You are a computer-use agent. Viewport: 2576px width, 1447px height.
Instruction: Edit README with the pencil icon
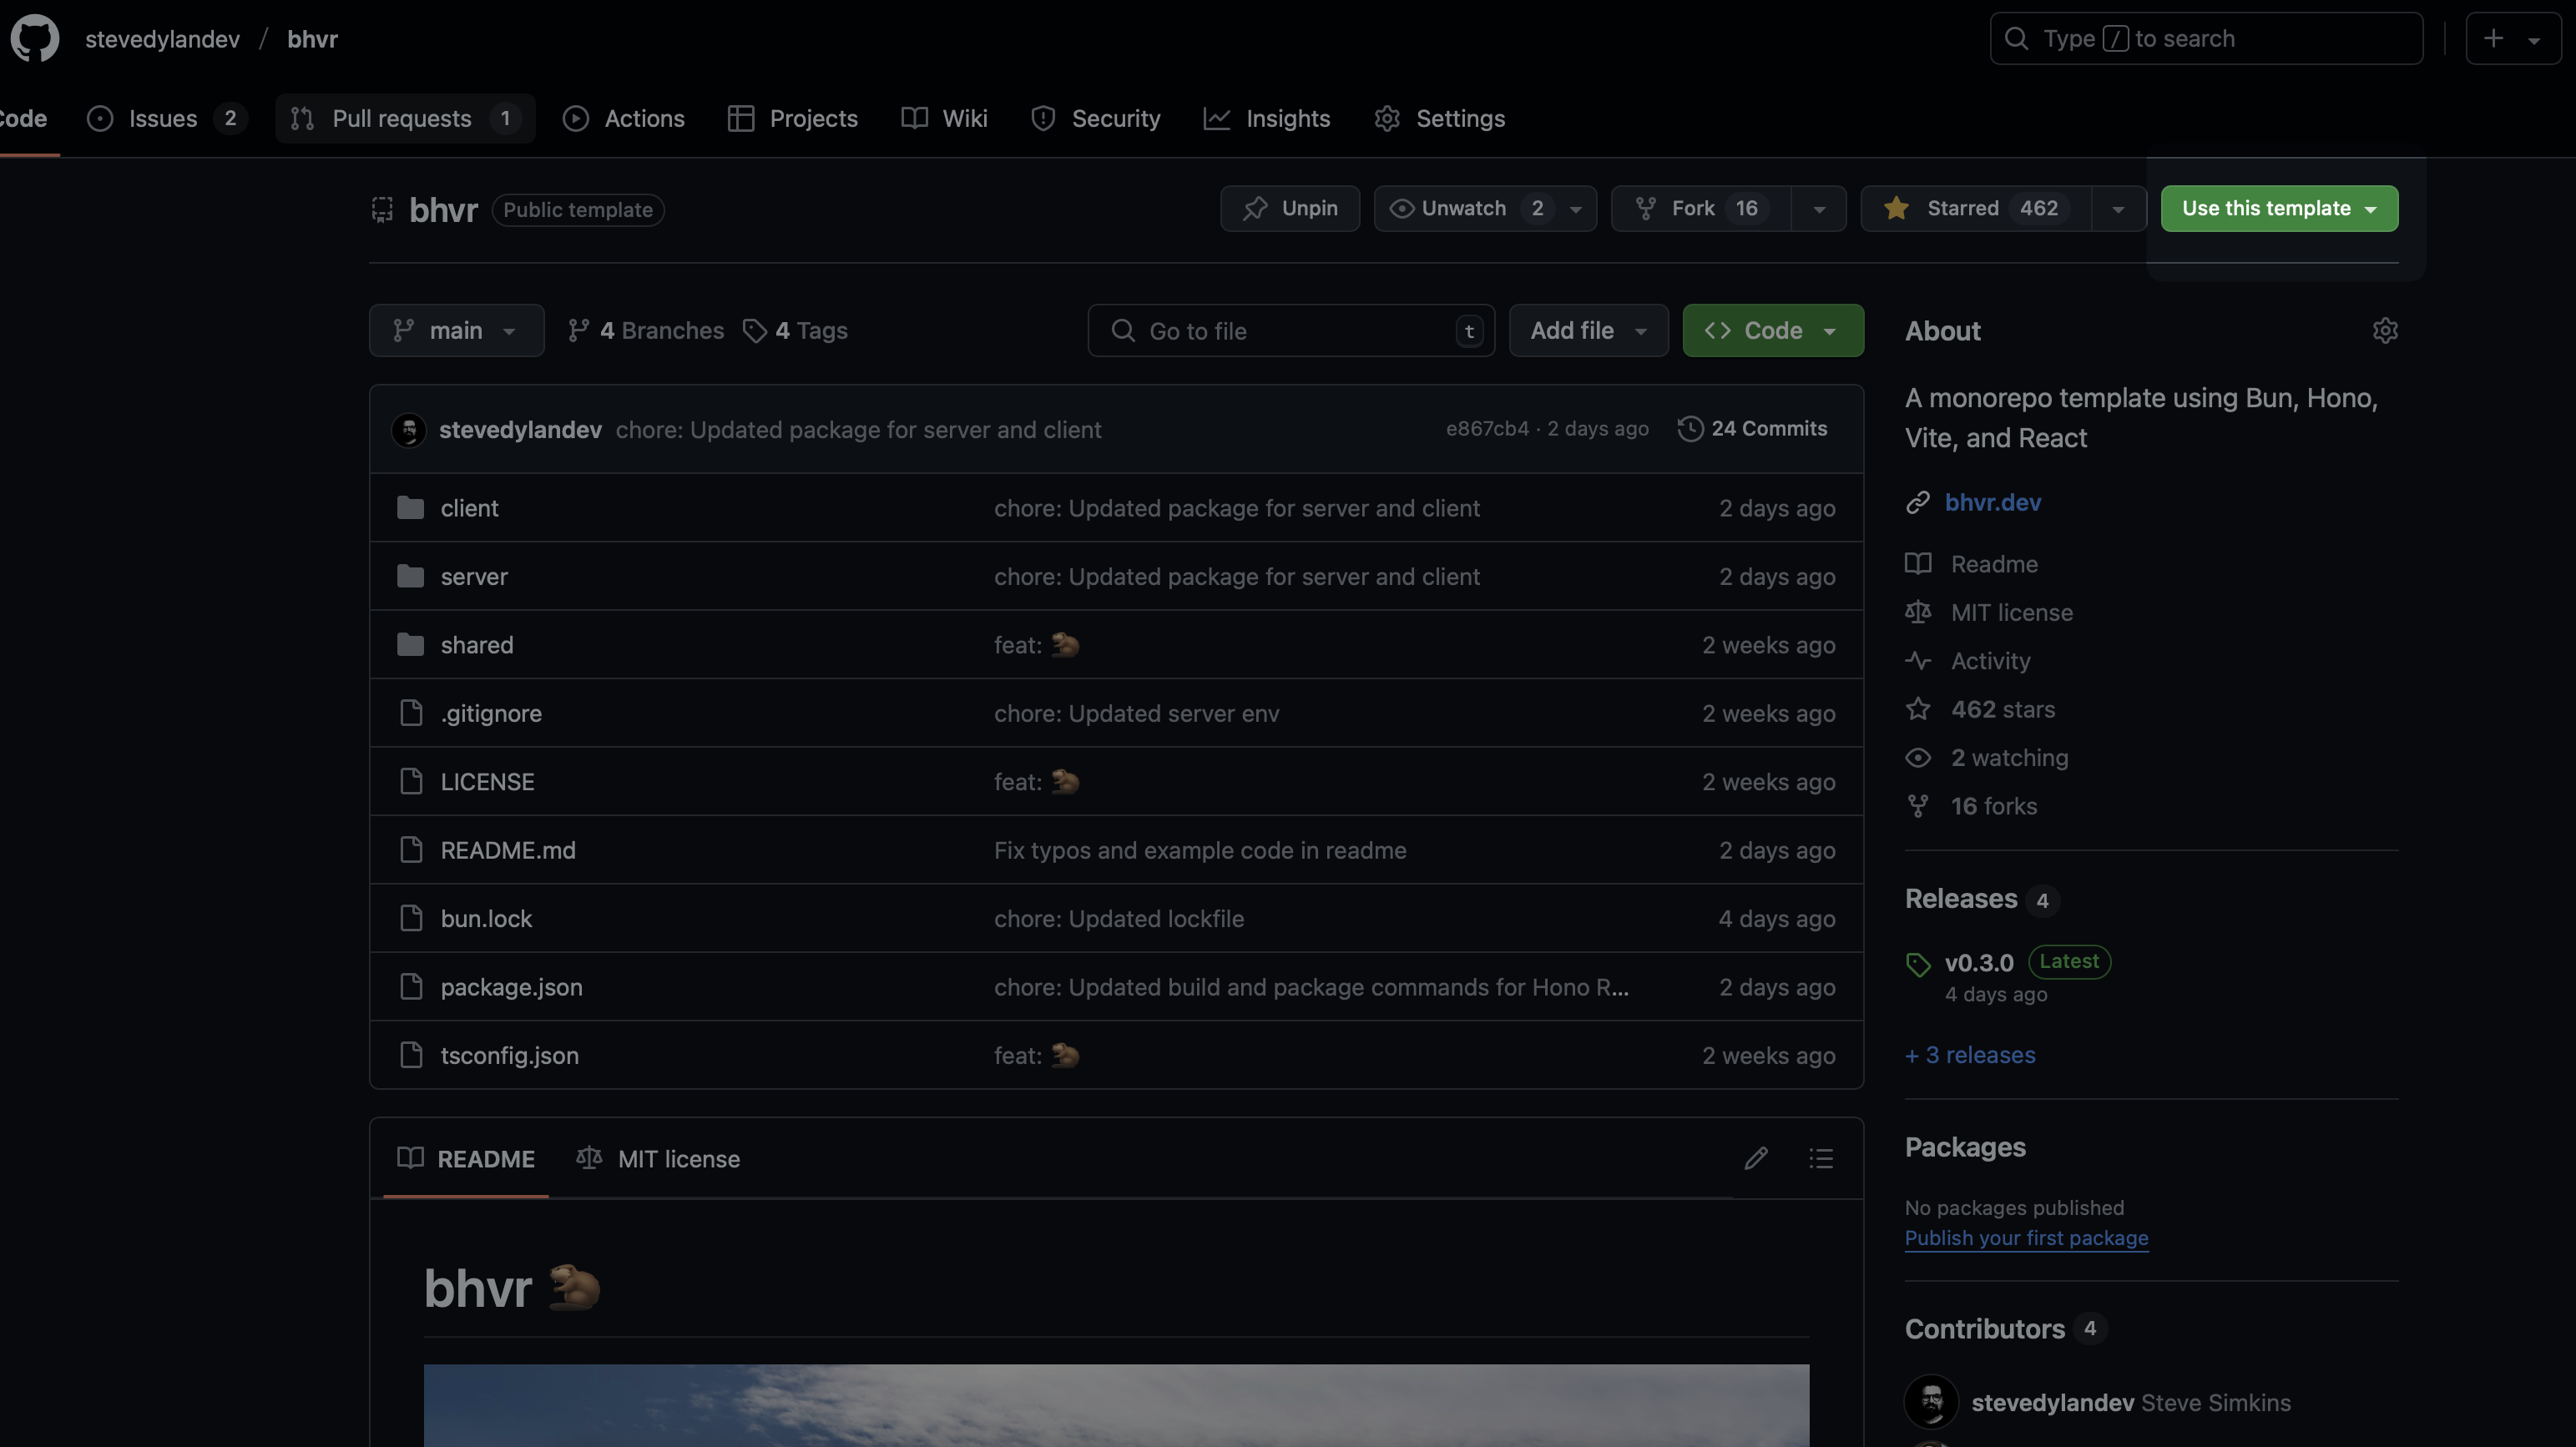click(1756, 1159)
